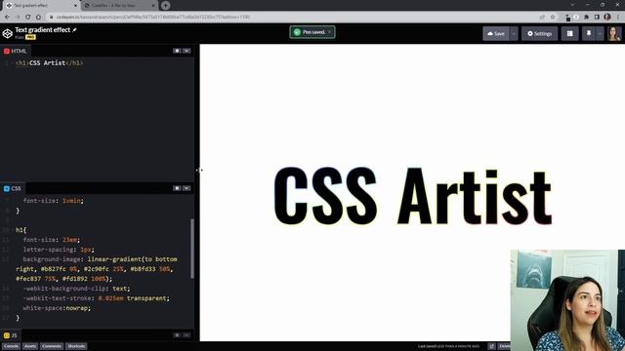Screen dimensions: 625x351
Task: Open Chrome three-dot menu
Action: tap(618, 18)
